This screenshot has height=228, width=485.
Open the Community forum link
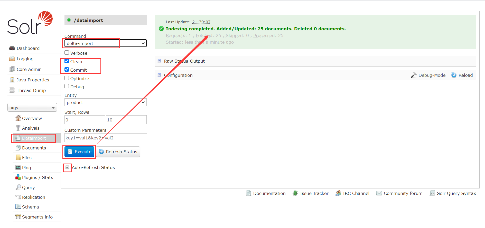click(403, 193)
